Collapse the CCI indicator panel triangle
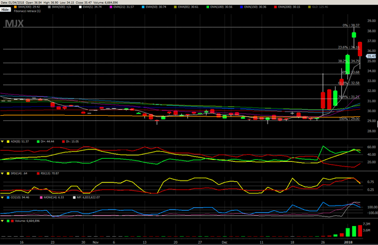378x245 pixels. 2,198
